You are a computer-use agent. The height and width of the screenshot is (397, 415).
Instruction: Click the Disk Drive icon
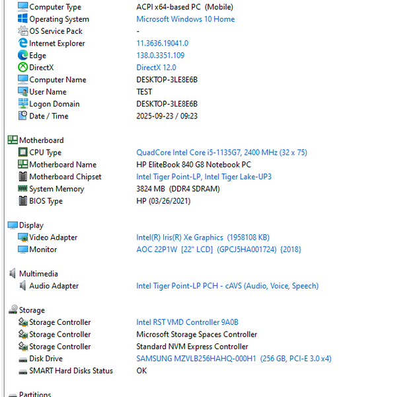coord(22,360)
